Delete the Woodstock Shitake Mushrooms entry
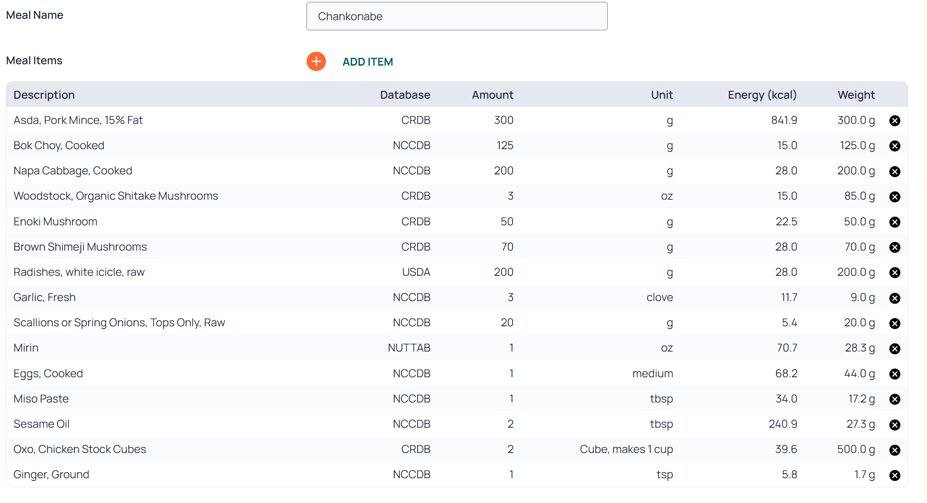 (894, 196)
